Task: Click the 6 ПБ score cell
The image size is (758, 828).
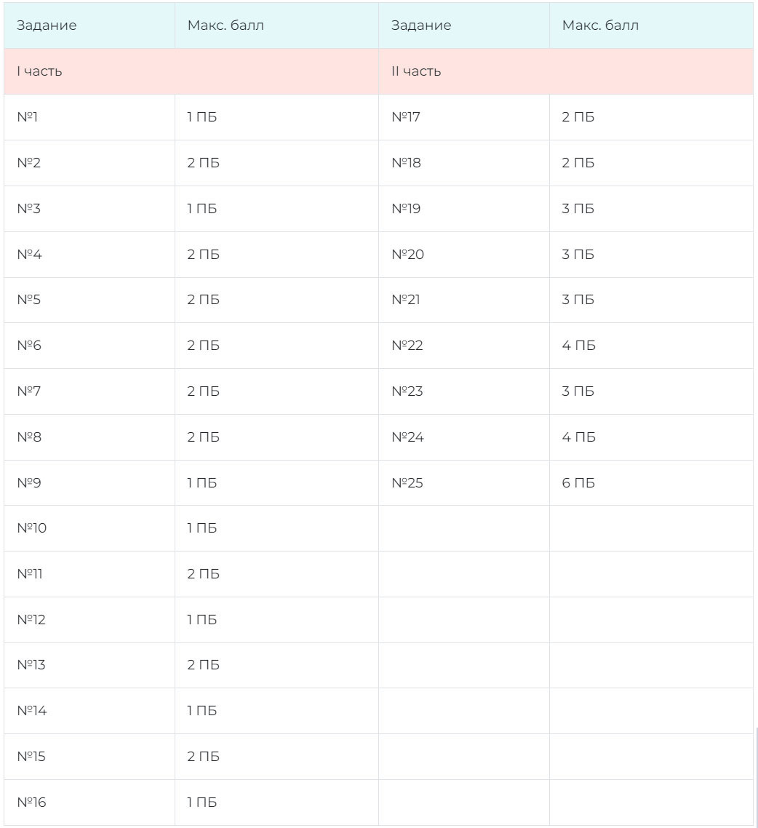Action: tap(578, 483)
